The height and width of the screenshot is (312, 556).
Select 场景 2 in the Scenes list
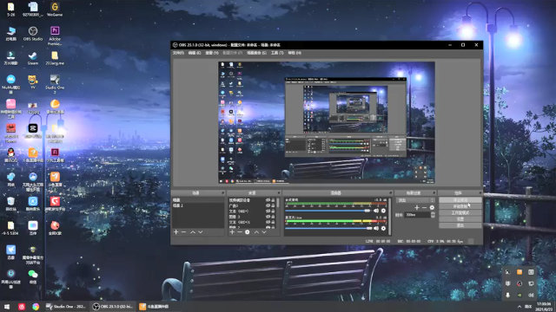(197, 205)
